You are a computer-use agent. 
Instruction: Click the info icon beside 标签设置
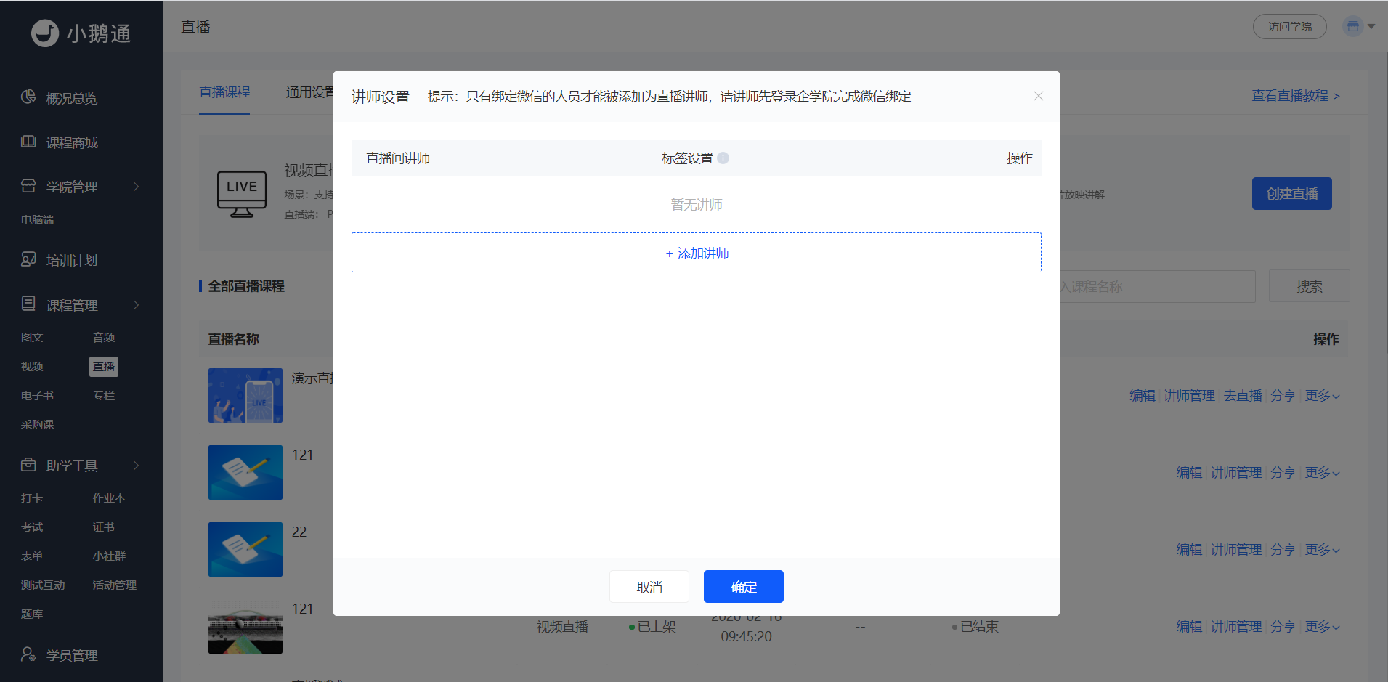coord(723,158)
